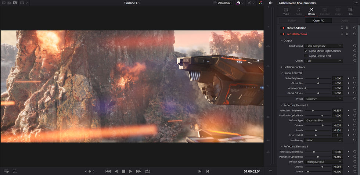Reset the Select Output setting
The height and width of the screenshot is (175, 360).
pos(355,46)
